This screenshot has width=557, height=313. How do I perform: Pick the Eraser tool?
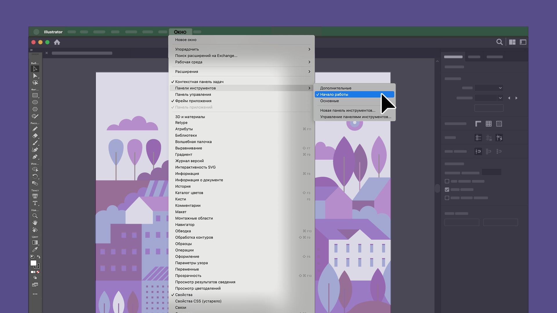tap(35, 136)
